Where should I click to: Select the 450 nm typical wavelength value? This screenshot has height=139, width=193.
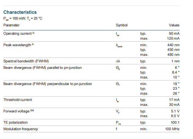pyautogui.click(x=173, y=50)
